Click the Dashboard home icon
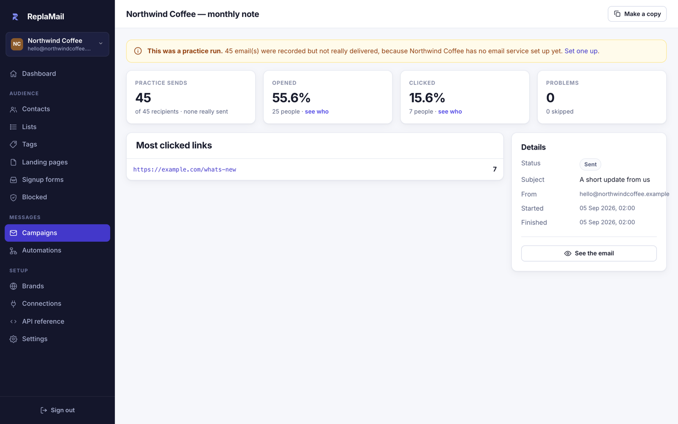This screenshot has height=424, width=678. (14, 74)
